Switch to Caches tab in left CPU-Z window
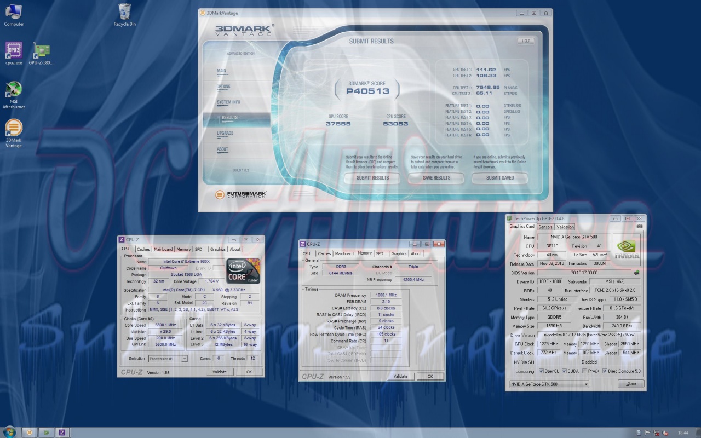701x438 pixels. click(x=143, y=249)
